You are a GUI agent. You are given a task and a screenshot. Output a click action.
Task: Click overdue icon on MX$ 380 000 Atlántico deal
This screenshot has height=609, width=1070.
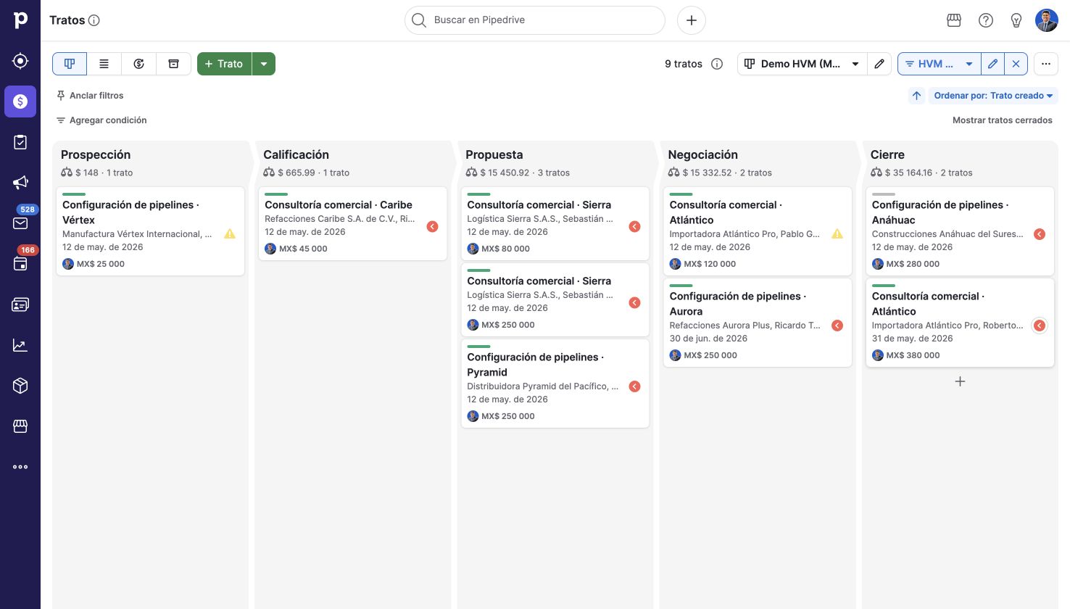pos(1039,326)
